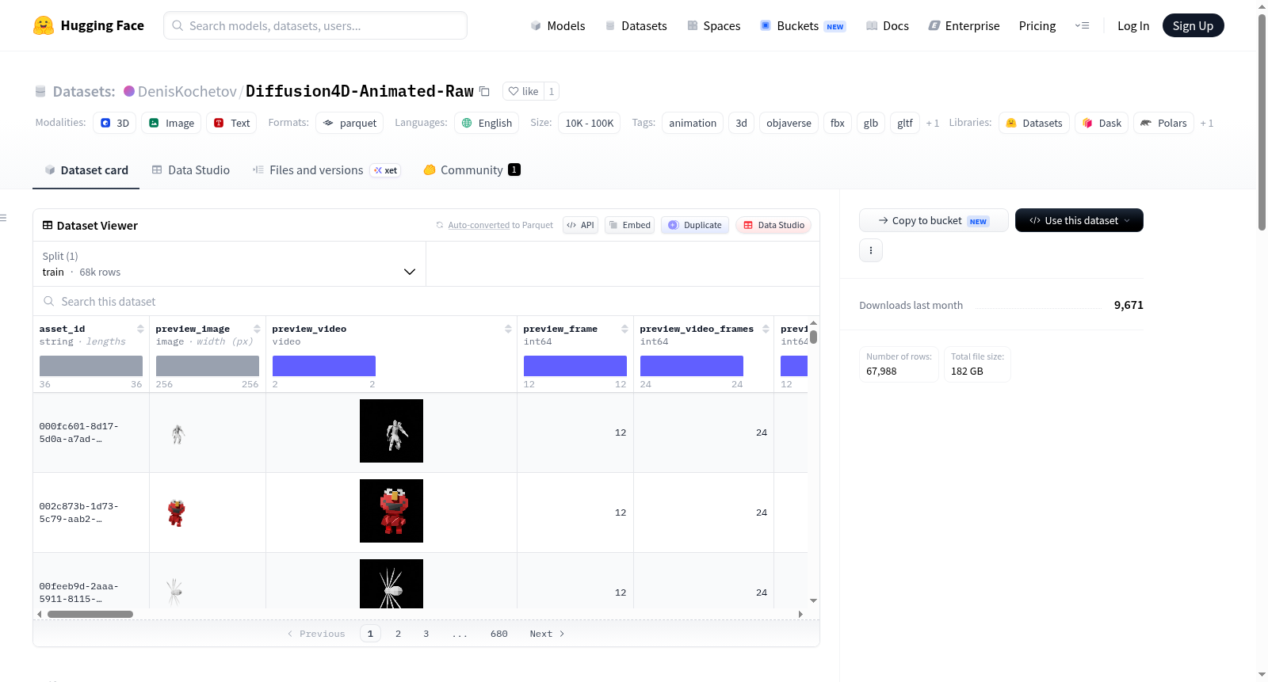The width and height of the screenshot is (1268, 682).
Task: Click the Duplicate button
Action: click(694, 225)
